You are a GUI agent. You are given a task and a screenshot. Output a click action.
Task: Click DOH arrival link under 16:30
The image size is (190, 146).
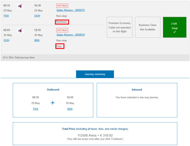click(37, 16)
